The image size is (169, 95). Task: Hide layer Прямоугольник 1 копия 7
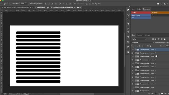133,67
